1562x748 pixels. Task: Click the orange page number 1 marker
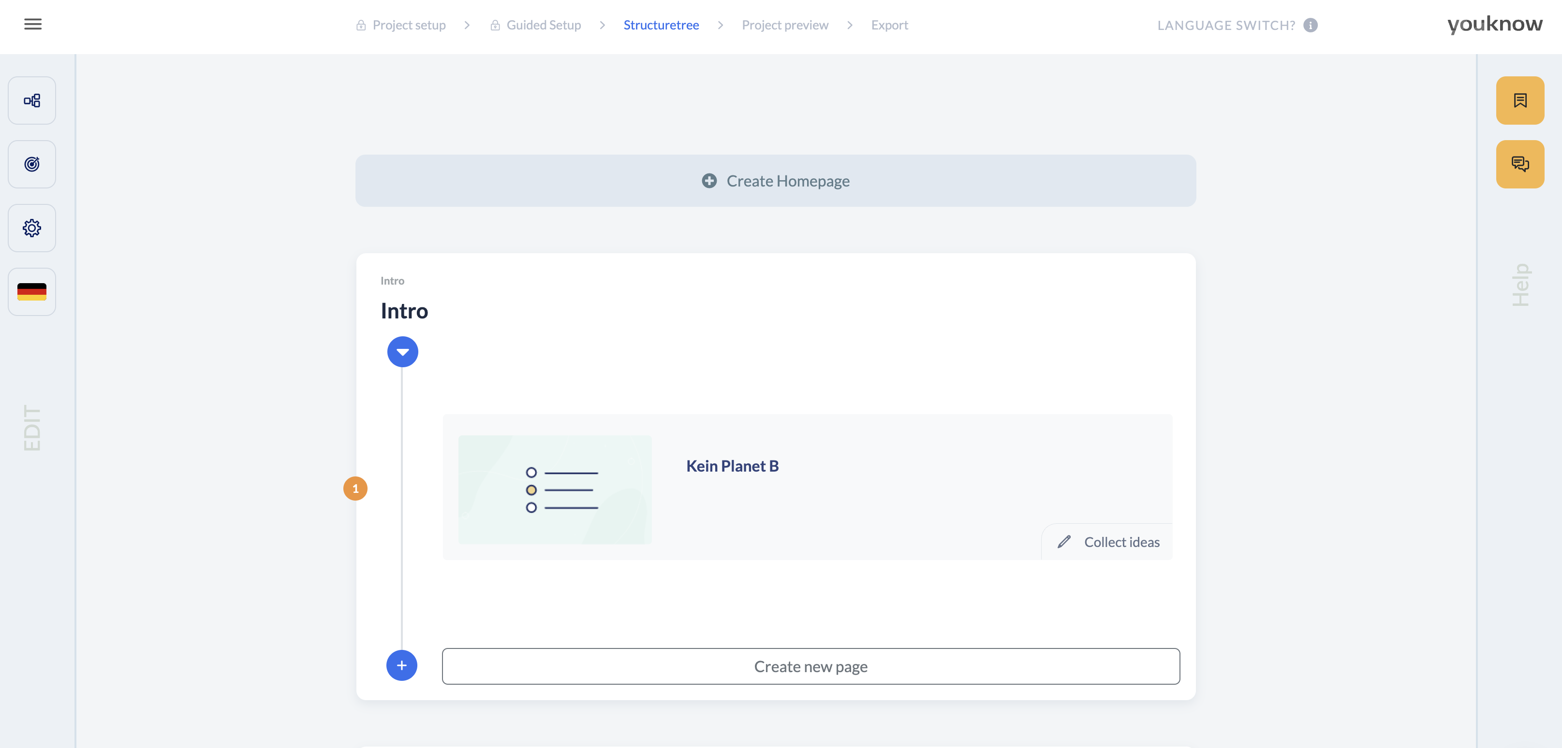pos(355,488)
